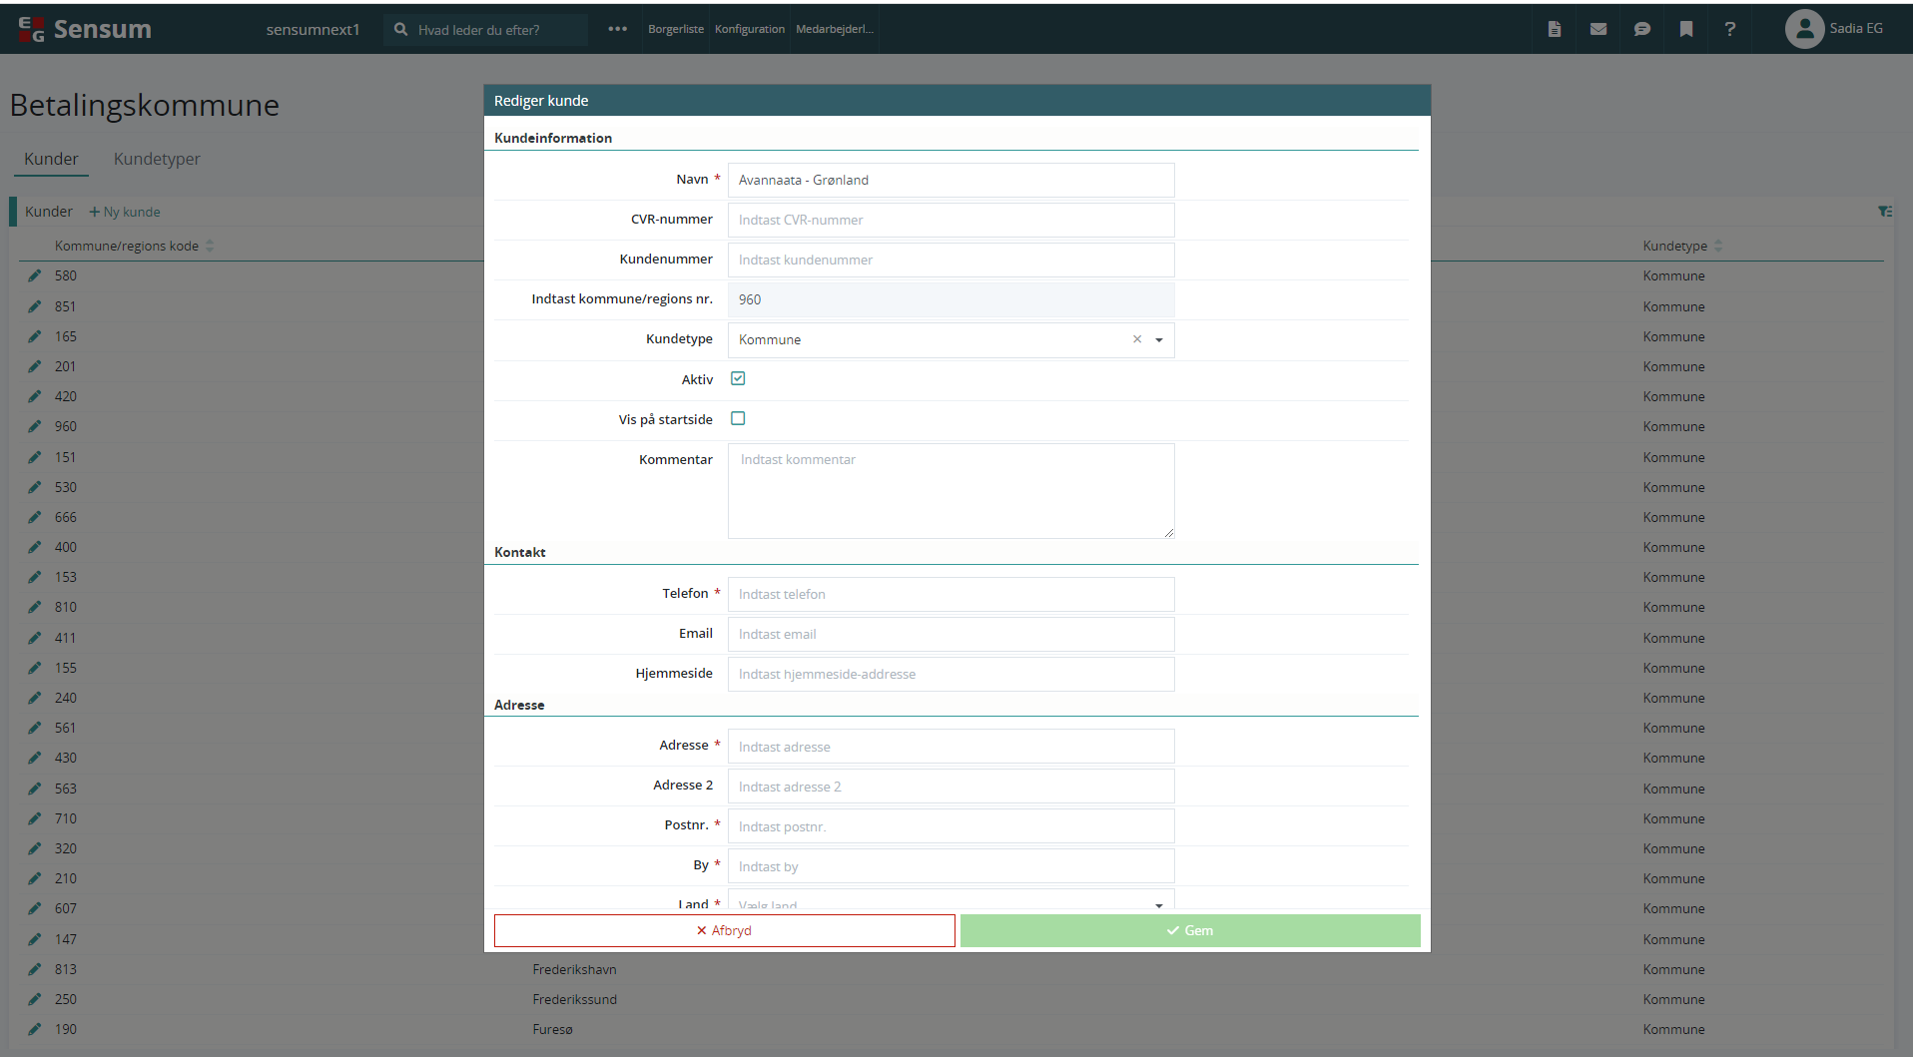
Task: Open help question mark icon
Action: point(1729,29)
